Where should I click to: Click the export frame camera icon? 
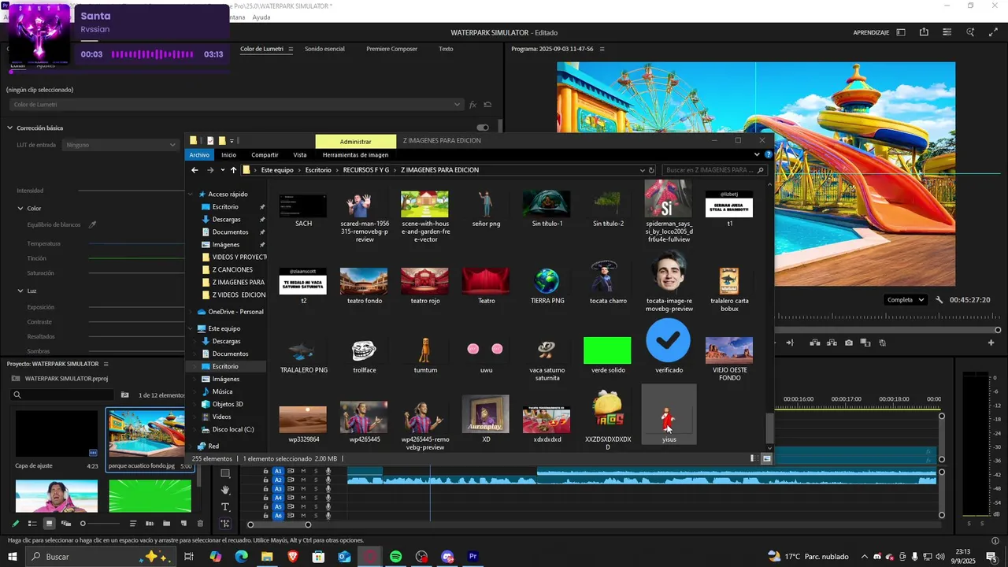(x=848, y=343)
